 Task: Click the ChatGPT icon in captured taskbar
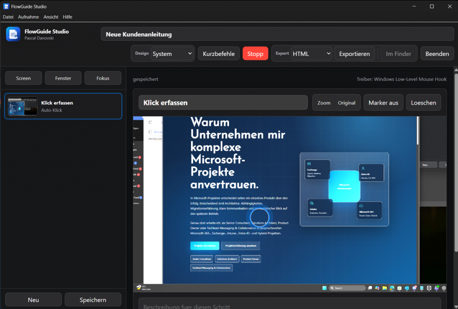(444, 288)
